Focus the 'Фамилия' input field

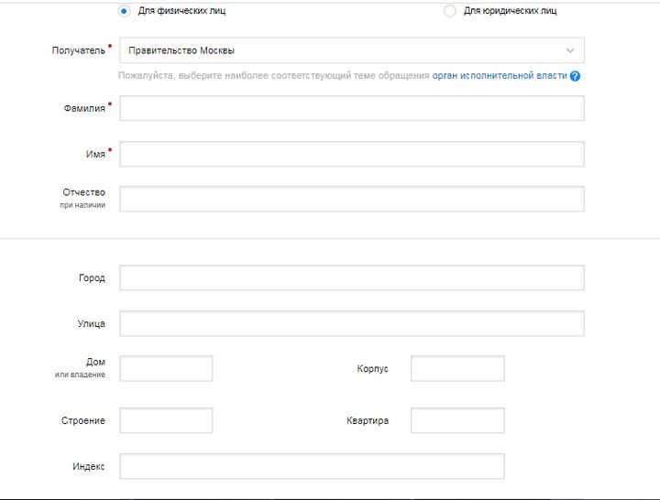point(351,108)
